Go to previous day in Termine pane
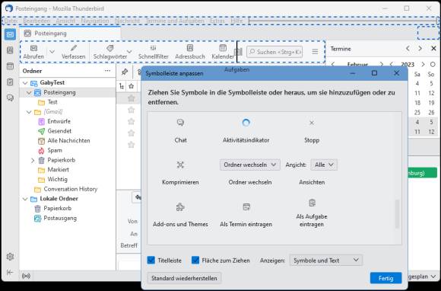The width and height of the screenshot is (441, 291). [408, 49]
